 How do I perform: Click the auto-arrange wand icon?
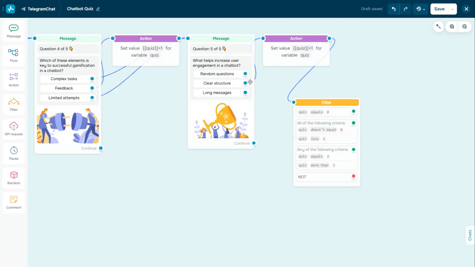click(439, 27)
